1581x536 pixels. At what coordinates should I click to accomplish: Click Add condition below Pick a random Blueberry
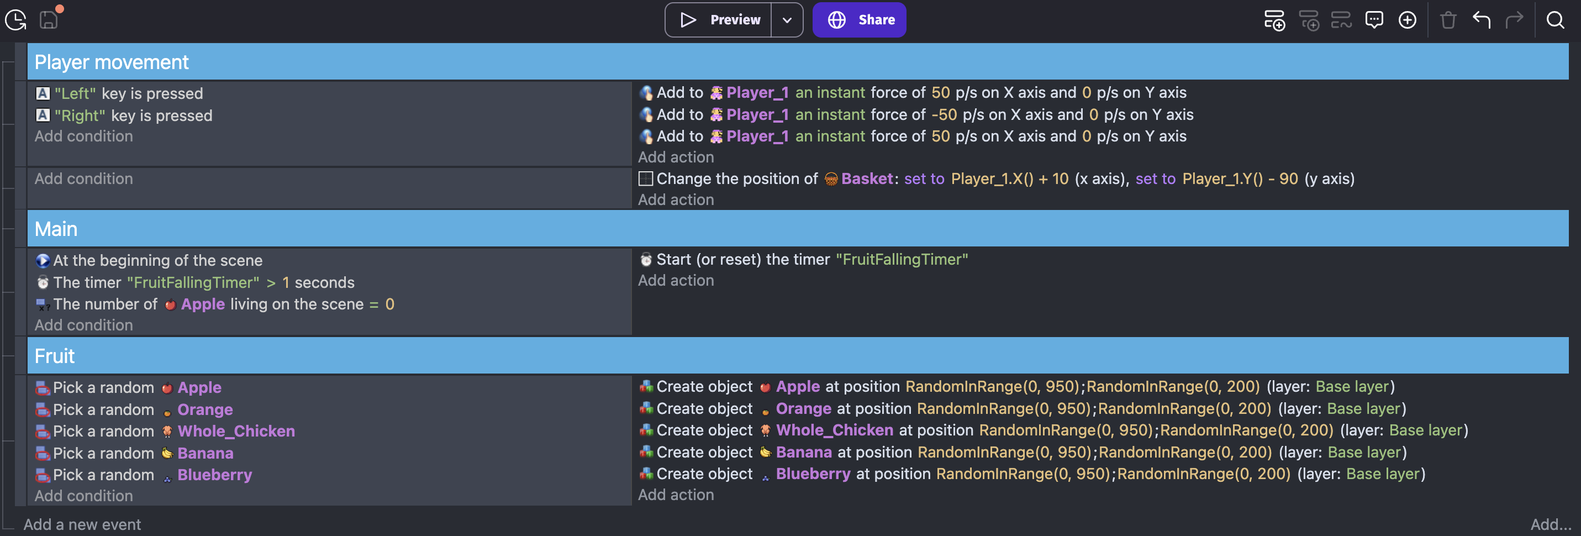tap(83, 496)
